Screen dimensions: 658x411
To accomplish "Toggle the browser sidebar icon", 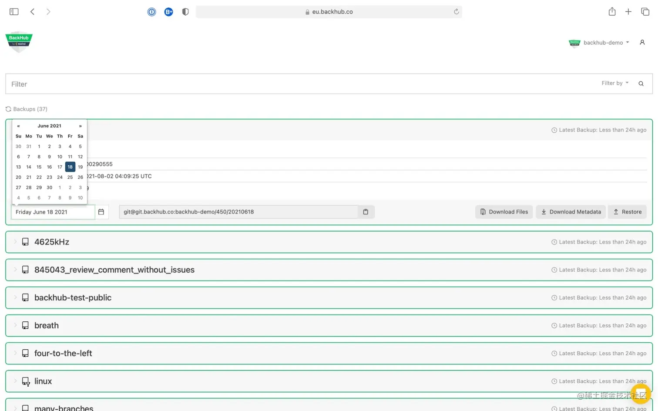I will (x=14, y=11).
